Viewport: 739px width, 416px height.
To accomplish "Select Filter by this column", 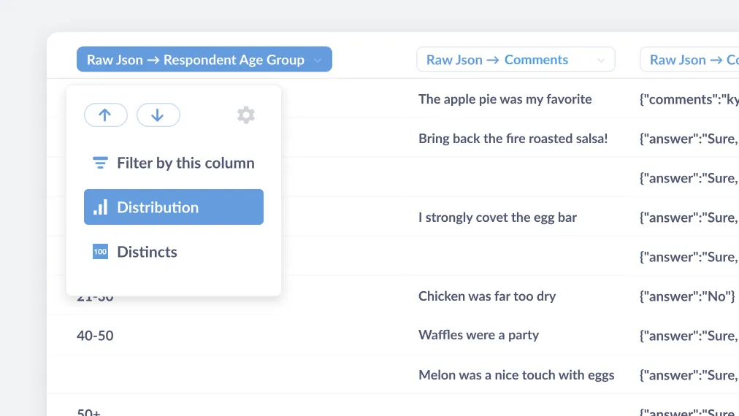I will tap(185, 163).
